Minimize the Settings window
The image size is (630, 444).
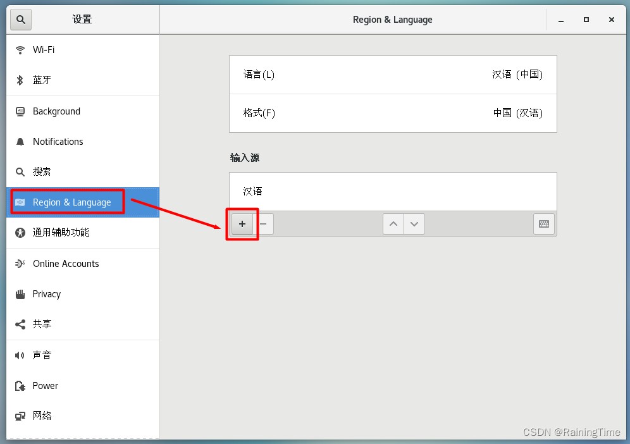coord(561,20)
